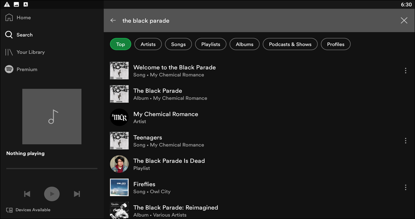
Task: Click 'Album • Various Artists' subtitle
Action: (x=160, y=215)
